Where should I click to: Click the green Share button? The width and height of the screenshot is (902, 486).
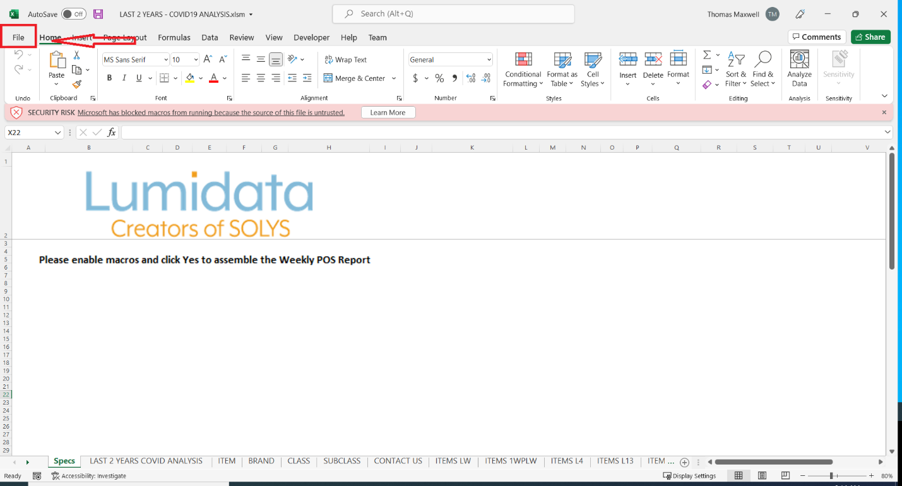[870, 37]
